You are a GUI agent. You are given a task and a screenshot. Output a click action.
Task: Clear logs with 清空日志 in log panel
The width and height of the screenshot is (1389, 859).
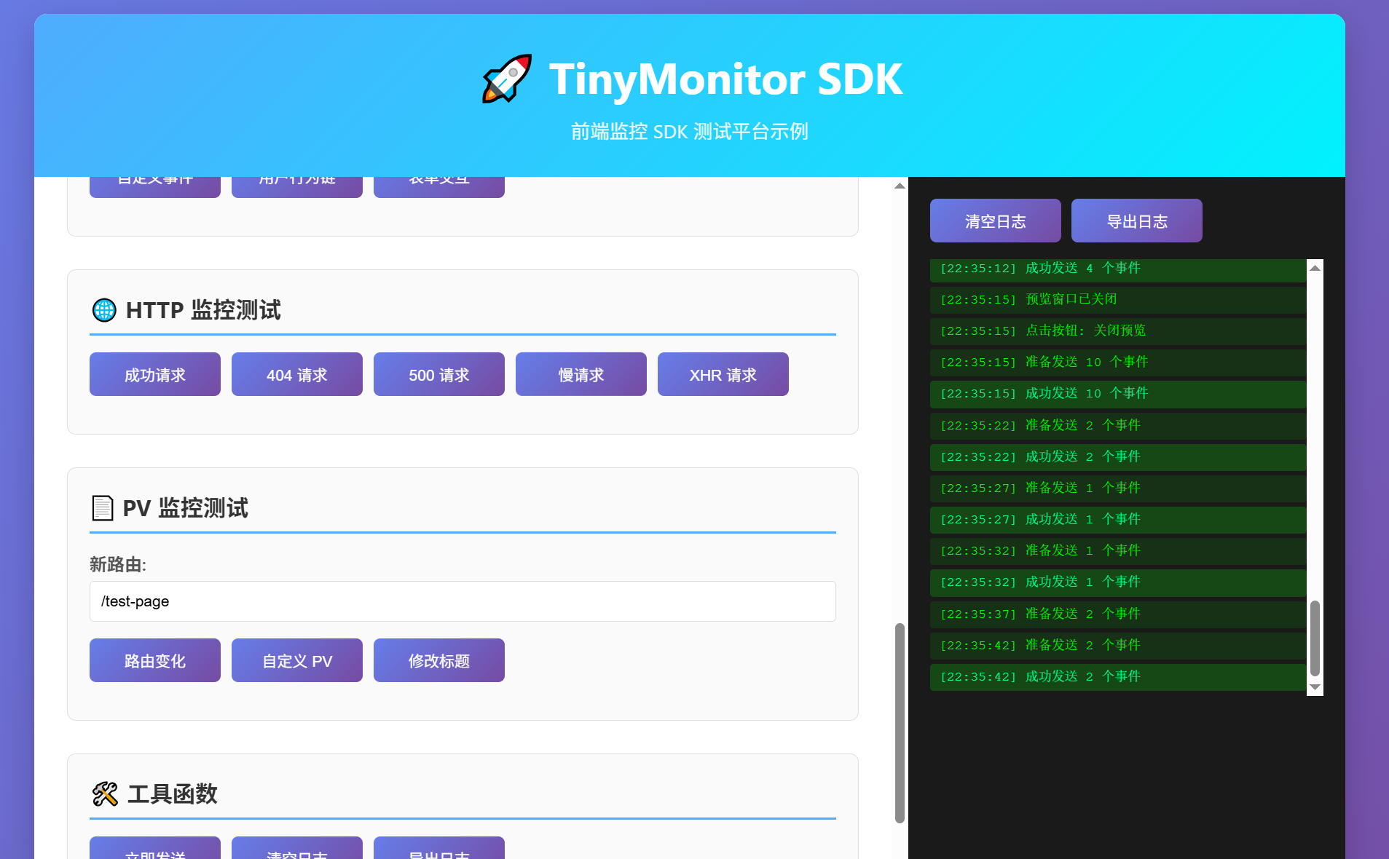(x=996, y=221)
